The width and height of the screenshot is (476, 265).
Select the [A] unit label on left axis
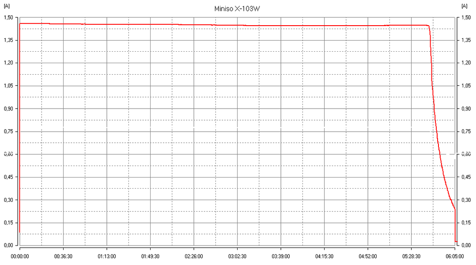click(x=6, y=6)
